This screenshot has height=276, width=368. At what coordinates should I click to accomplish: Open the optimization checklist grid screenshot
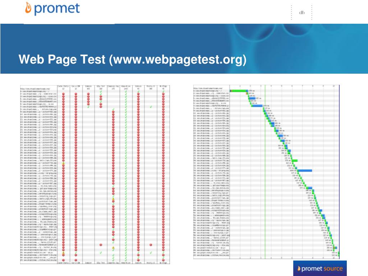[x=95, y=174]
